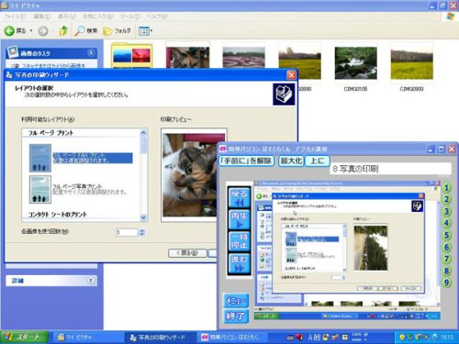The image size is (459, 344).
Task: Jump to chapter 3 in the tutorial
Action: (446, 211)
